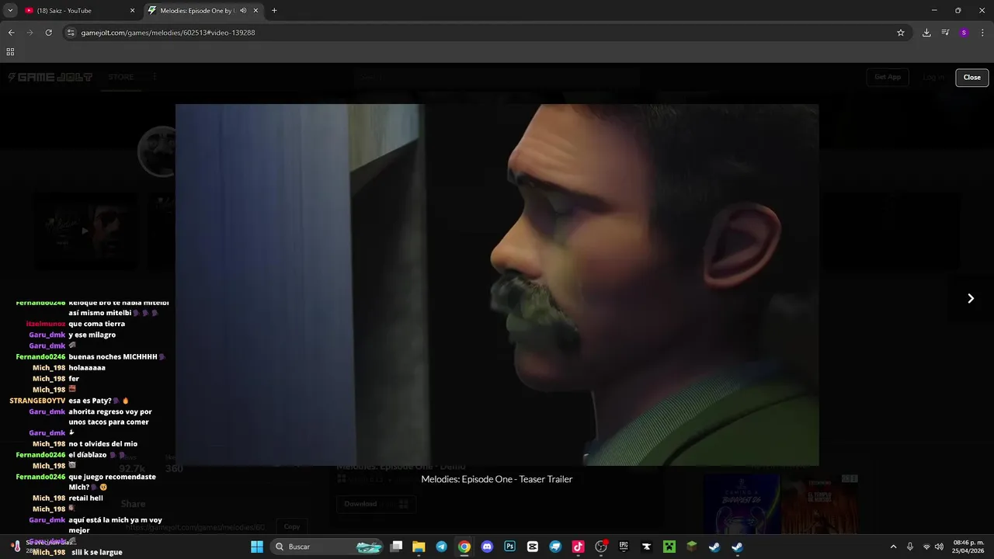The height and width of the screenshot is (559, 994).
Task: Open Chrome downloads panel
Action: 926,33
